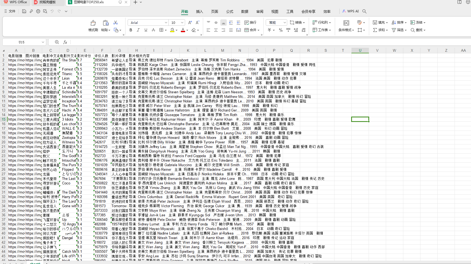
Task: Decrease font size with A- icon
Action: point(197,23)
